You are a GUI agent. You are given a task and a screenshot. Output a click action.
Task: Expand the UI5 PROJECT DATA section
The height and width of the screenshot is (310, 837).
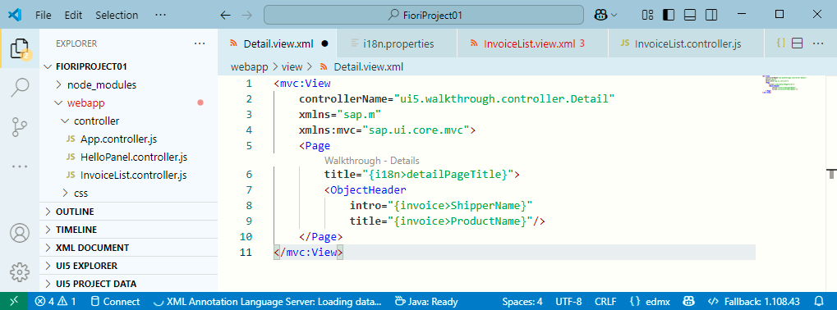click(129, 284)
